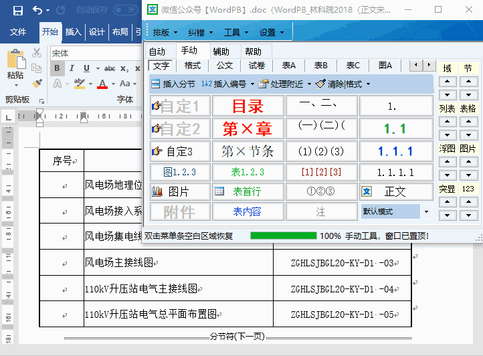
Task: Click tab scroll left arrow
Action: pos(416,65)
